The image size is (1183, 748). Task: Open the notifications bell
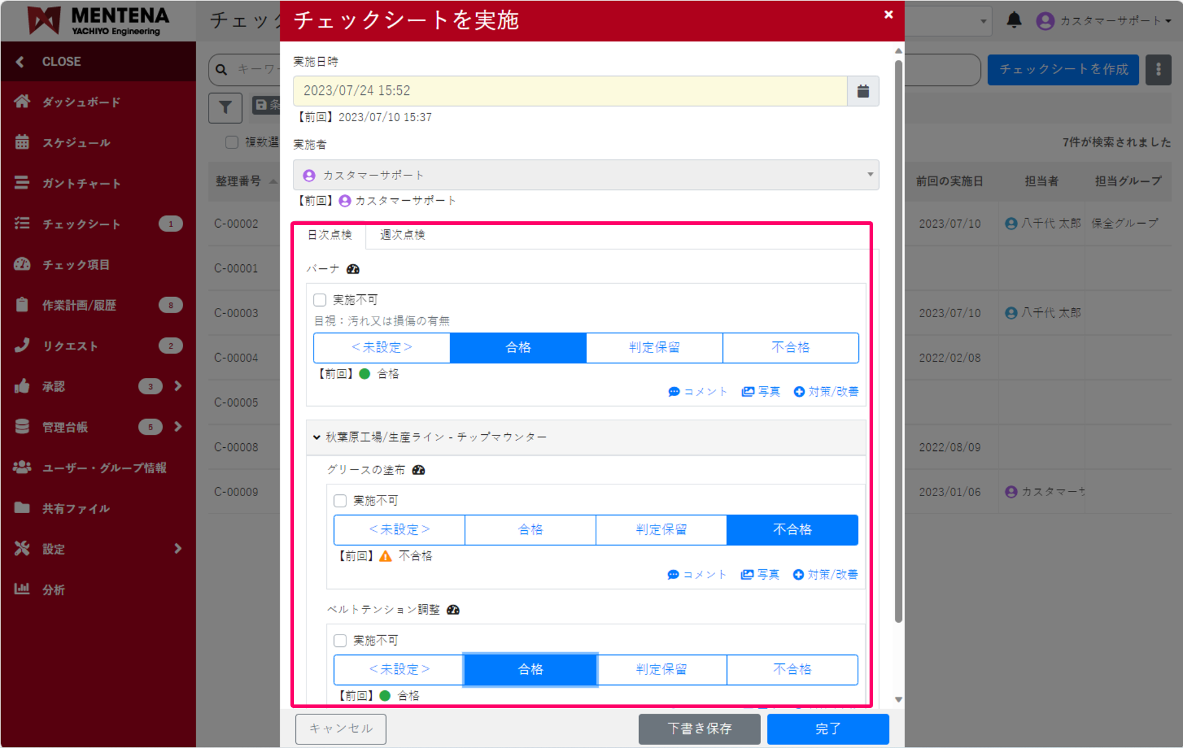(x=1013, y=19)
